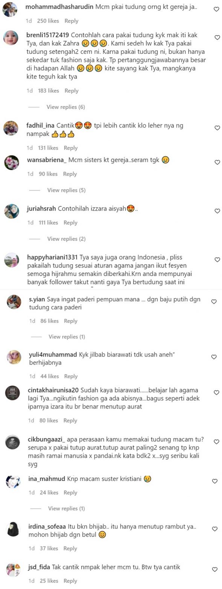Toggle like on cikbungaazi_'s comment
The height and width of the screenshot is (589, 222).
(216, 442)
